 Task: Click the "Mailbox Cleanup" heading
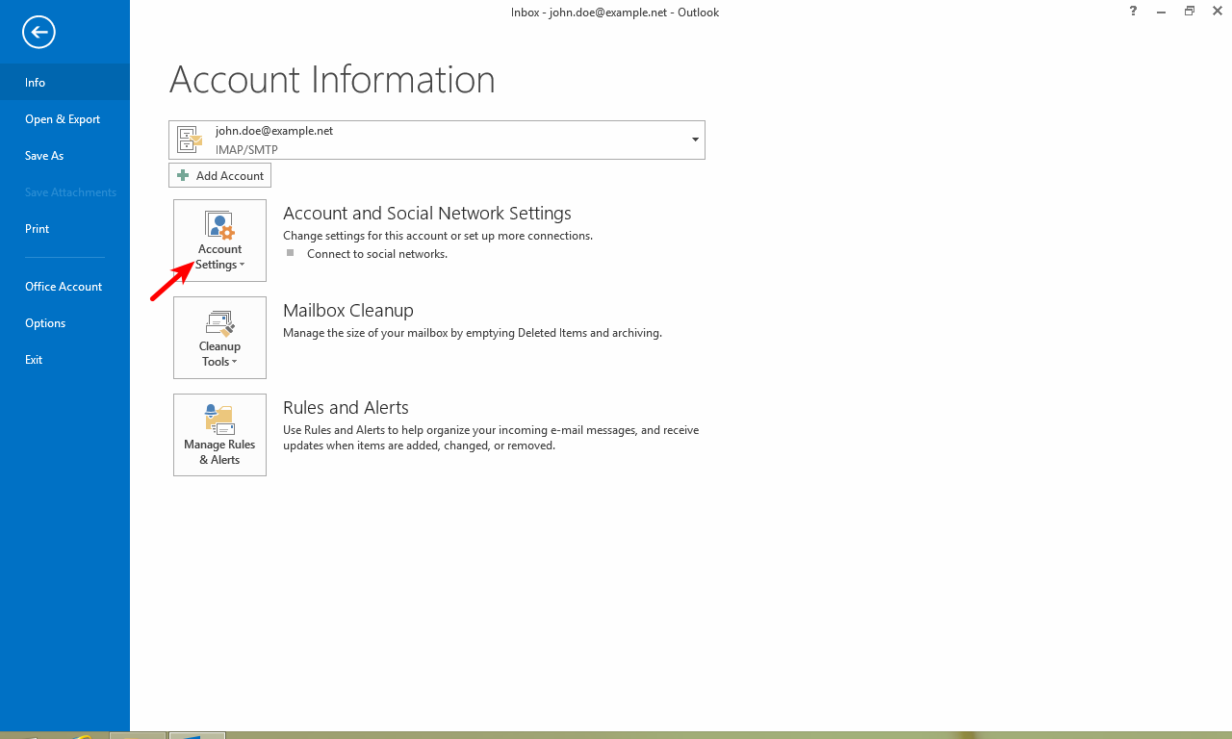(348, 310)
